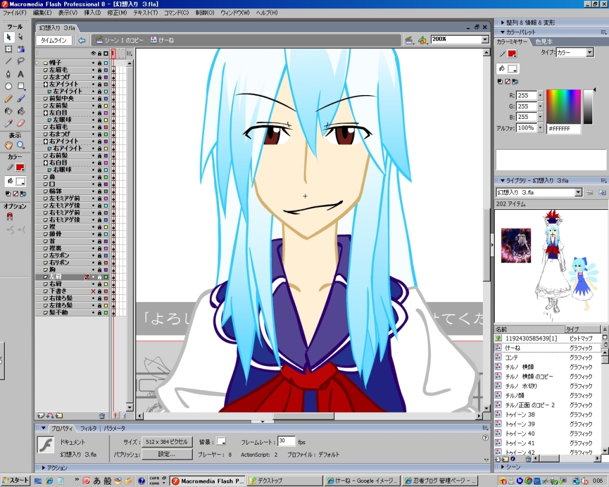Screen dimensions: 609x487
Task: Click the help icon in Properties panel
Action: pos(485,438)
